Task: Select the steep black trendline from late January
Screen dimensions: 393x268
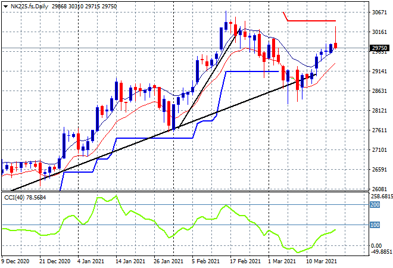Action: click(x=209, y=78)
